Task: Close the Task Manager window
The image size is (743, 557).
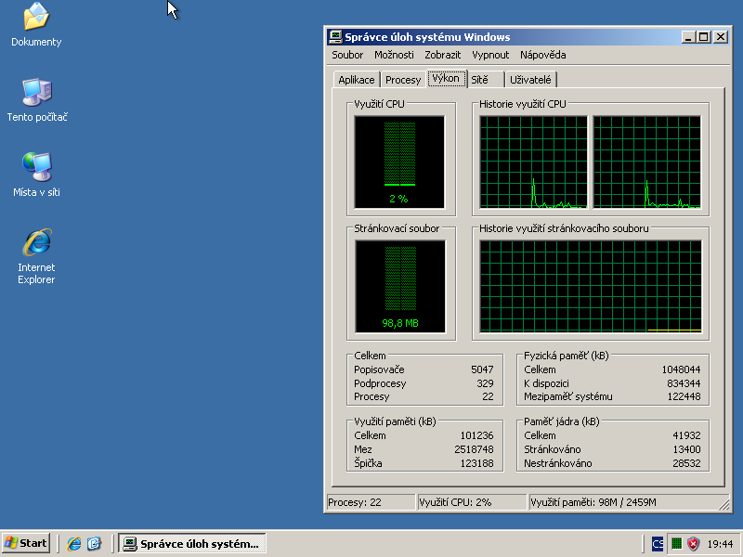Action: coord(721,37)
